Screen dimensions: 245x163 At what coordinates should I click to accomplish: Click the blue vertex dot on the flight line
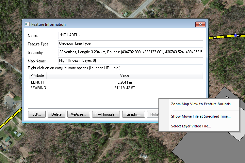point(236,35)
